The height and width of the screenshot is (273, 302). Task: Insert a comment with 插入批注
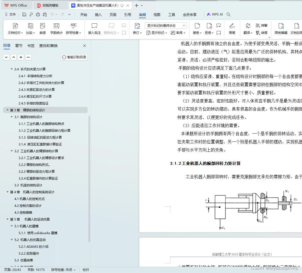94,29
